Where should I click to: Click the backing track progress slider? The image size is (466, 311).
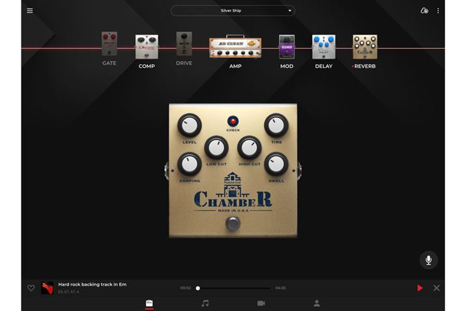pos(233,288)
